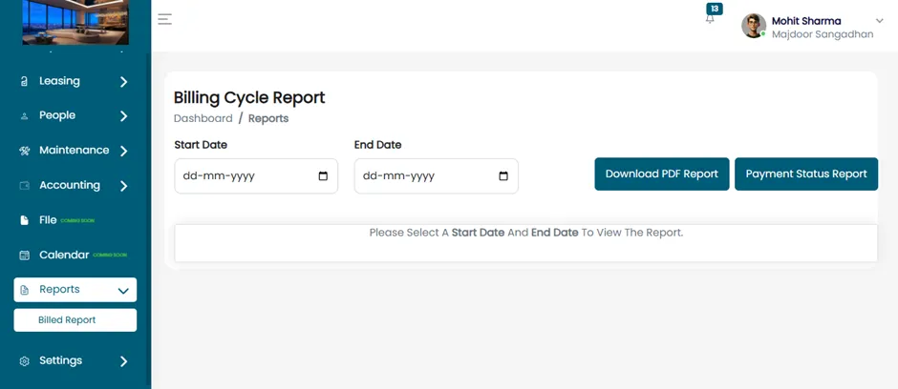The width and height of the screenshot is (898, 389).
Task: Open the notifications bell icon
Action: [710, 19]
